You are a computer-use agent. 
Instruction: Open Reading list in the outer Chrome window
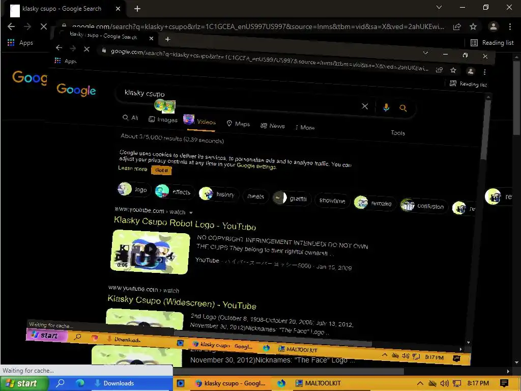point(492,43)
